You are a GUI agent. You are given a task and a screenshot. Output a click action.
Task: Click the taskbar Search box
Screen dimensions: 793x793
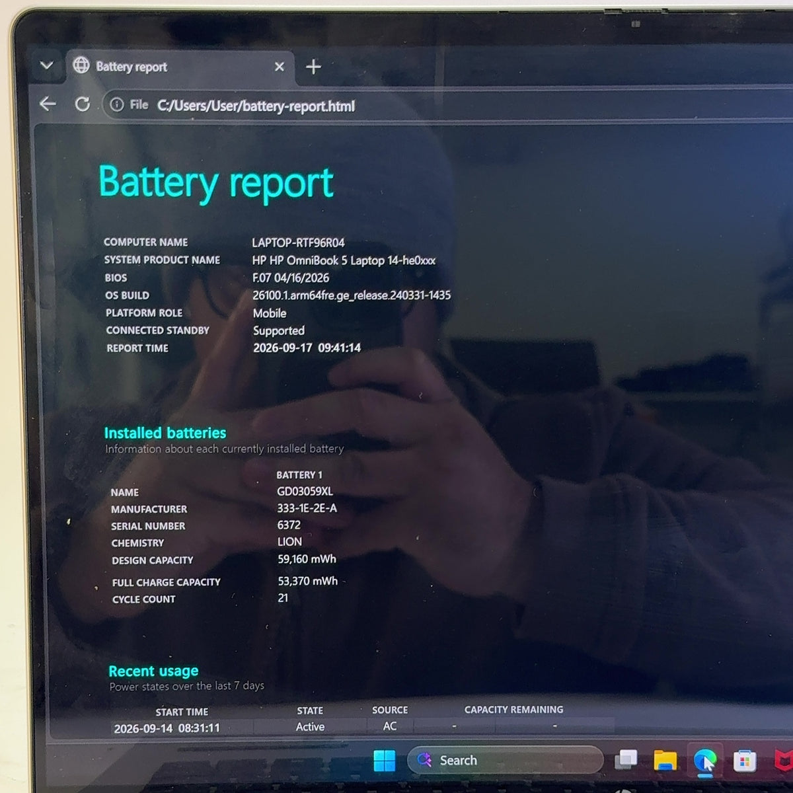coord(506,761)
